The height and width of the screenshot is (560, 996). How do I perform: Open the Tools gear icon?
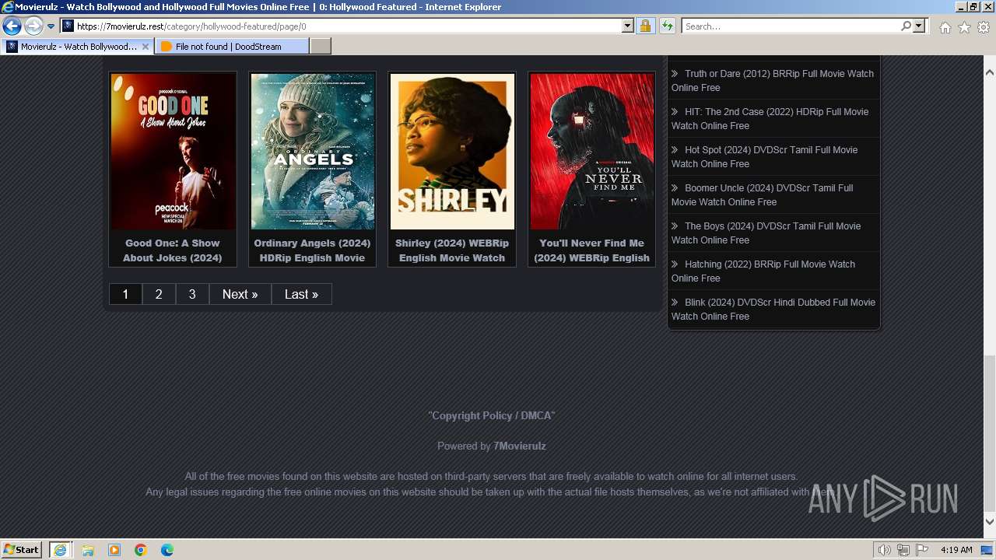pos(984,27)
